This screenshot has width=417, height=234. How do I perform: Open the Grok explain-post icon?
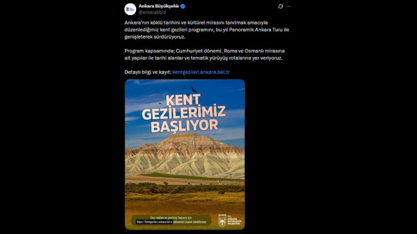tap(280, 6)
